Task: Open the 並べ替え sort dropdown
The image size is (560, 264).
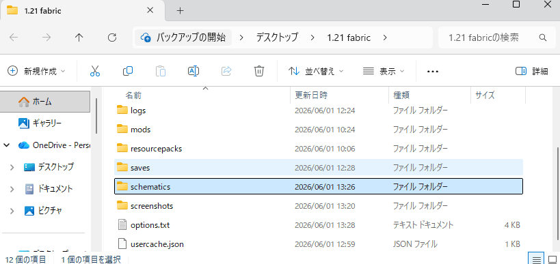Action: point(316,71)
